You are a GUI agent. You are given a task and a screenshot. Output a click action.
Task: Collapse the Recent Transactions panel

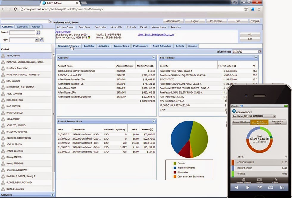tap(154, 121)
